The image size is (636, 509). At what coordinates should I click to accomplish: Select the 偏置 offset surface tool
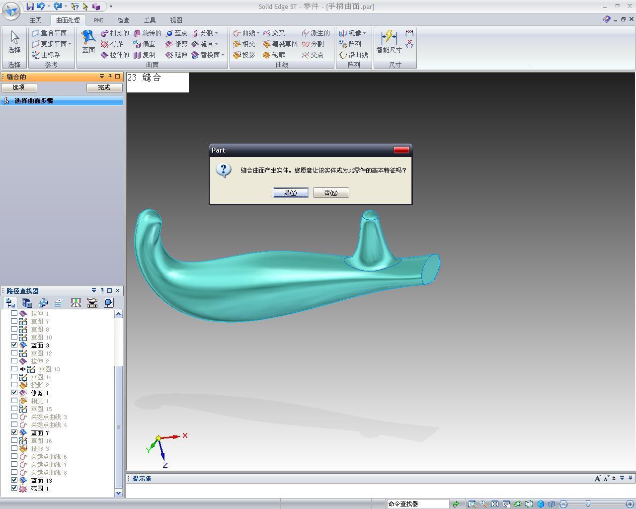[x=144, y=44]
